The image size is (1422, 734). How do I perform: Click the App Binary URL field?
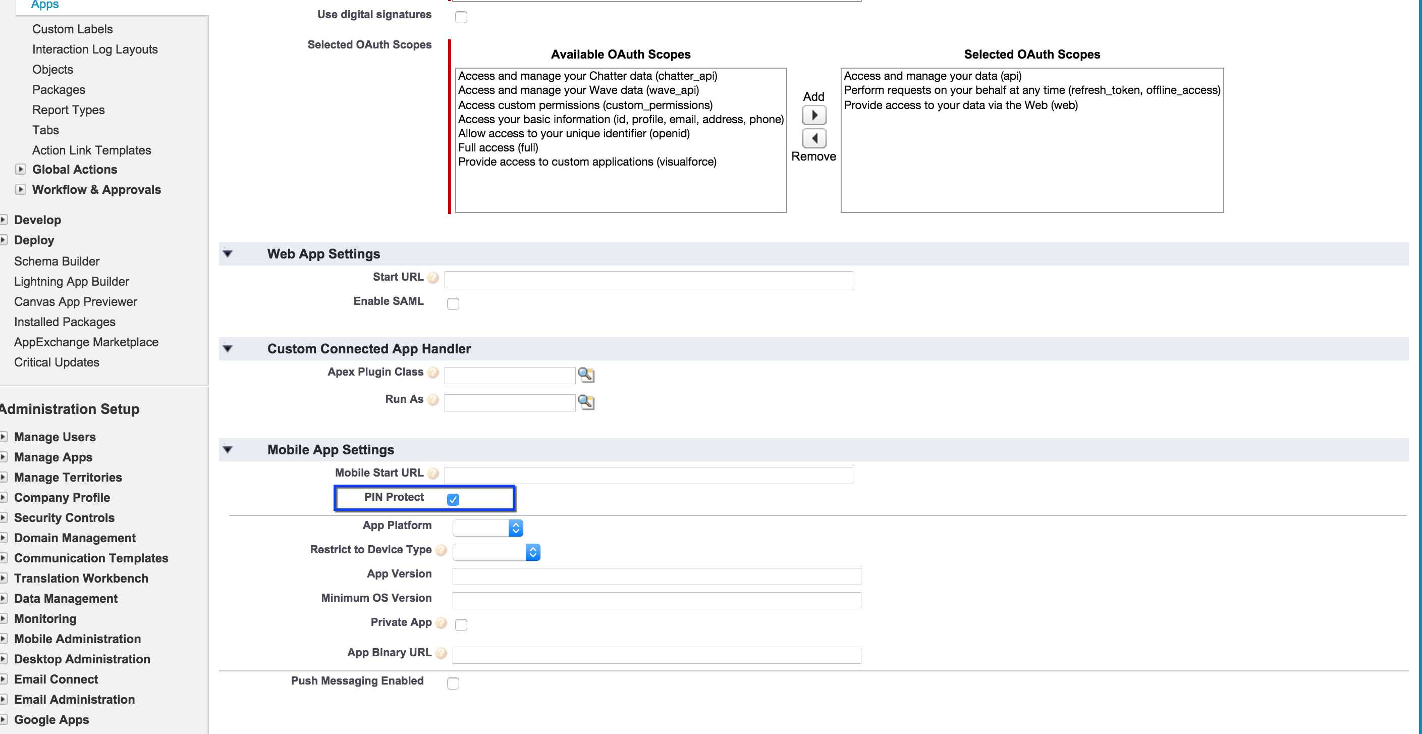click(657, 656)
